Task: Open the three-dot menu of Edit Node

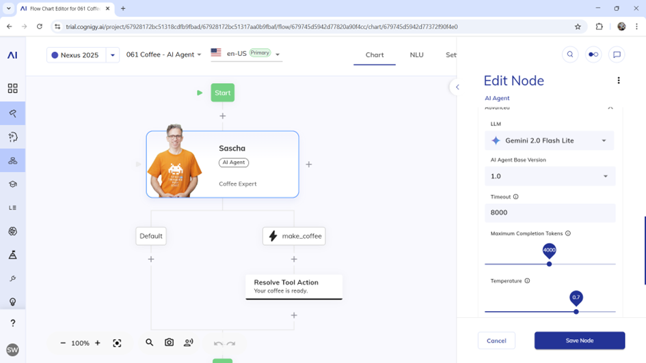Action: pos(619,81)
